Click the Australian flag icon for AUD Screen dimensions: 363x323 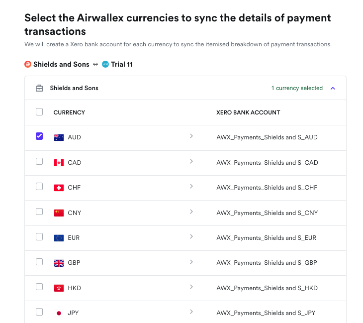(59, 137)
